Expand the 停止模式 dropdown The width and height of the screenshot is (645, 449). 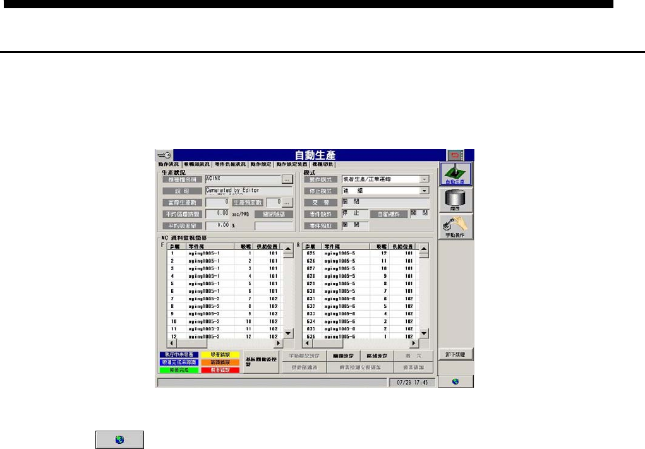424,191
